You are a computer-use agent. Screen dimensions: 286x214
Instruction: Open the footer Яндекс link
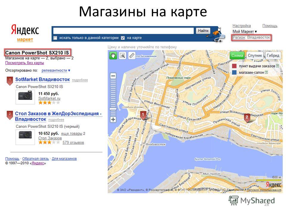(x=38, y=163)
